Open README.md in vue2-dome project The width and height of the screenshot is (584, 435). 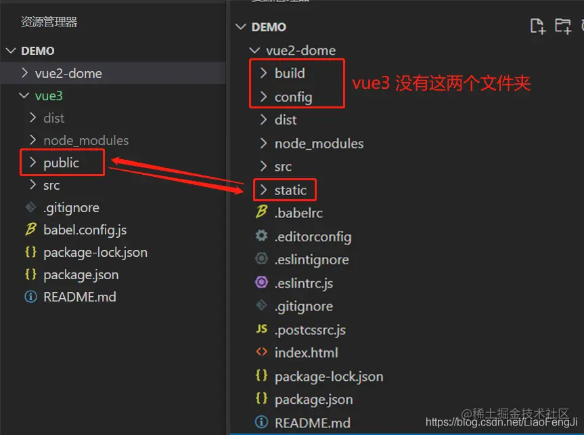point(312,423)
